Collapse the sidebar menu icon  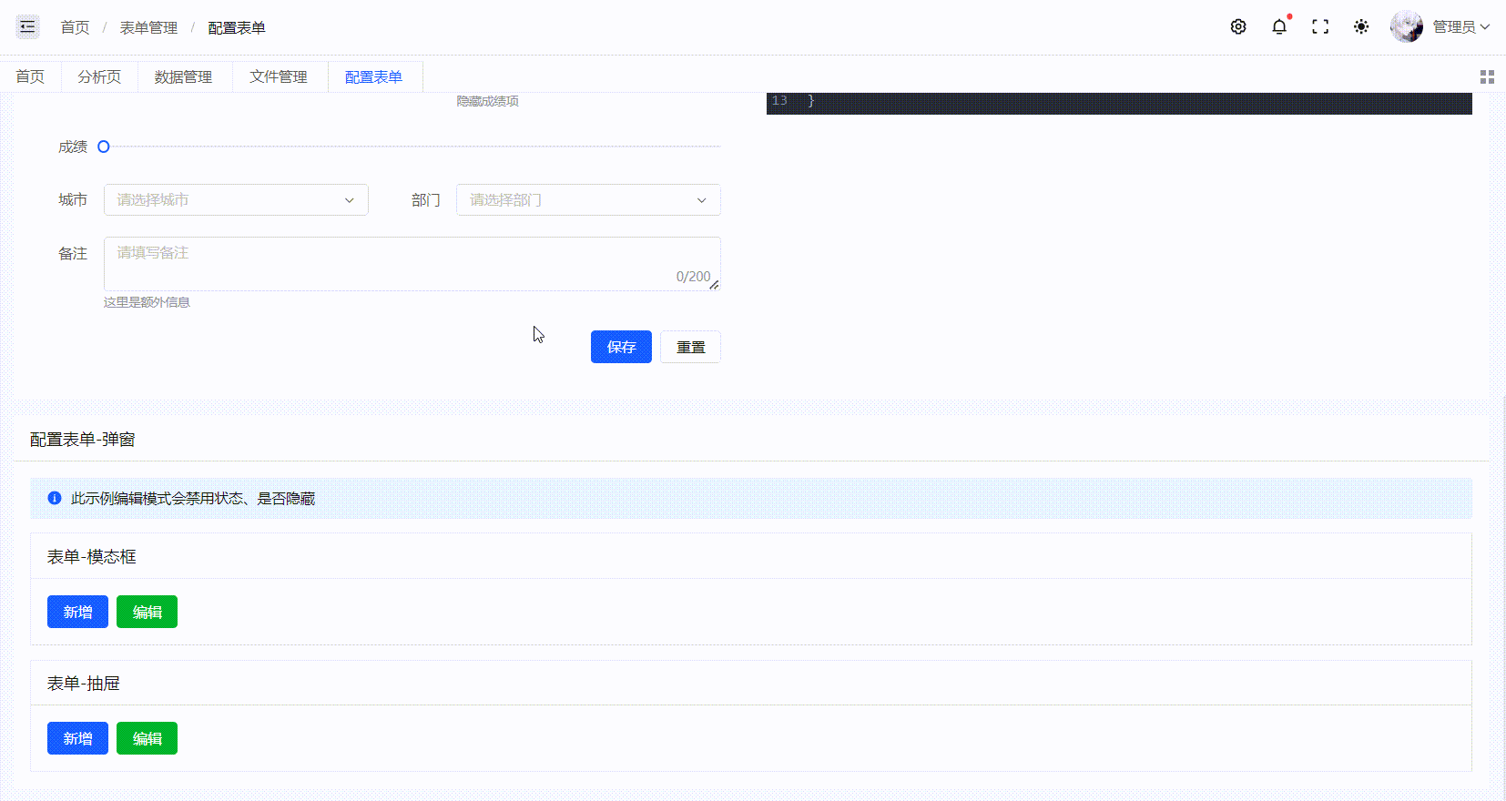pyautogui.click(x=27, y=27)
